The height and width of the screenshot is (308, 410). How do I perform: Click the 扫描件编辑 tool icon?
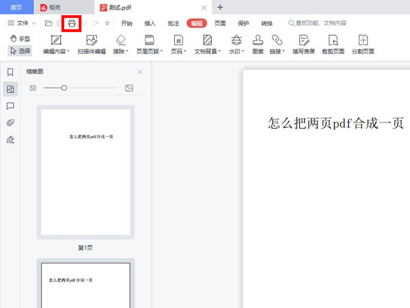pos(92,40)
